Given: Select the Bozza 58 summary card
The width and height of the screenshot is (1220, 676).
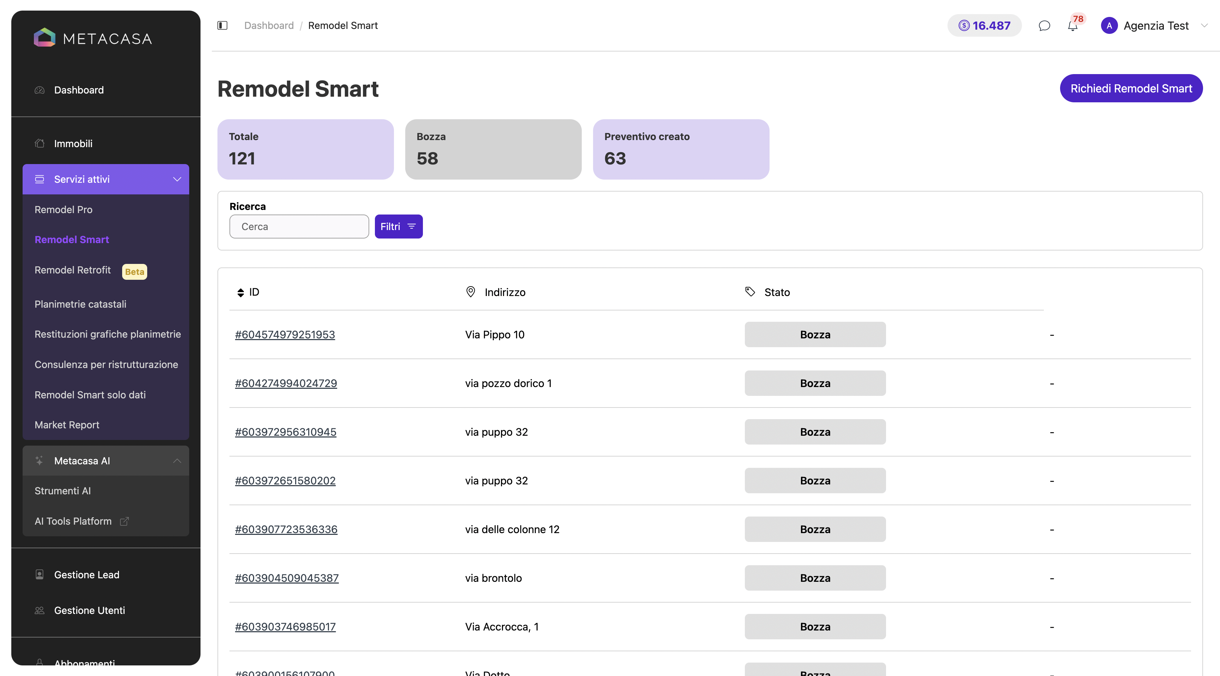Looking at the screenshot, I should pos(493,150).
